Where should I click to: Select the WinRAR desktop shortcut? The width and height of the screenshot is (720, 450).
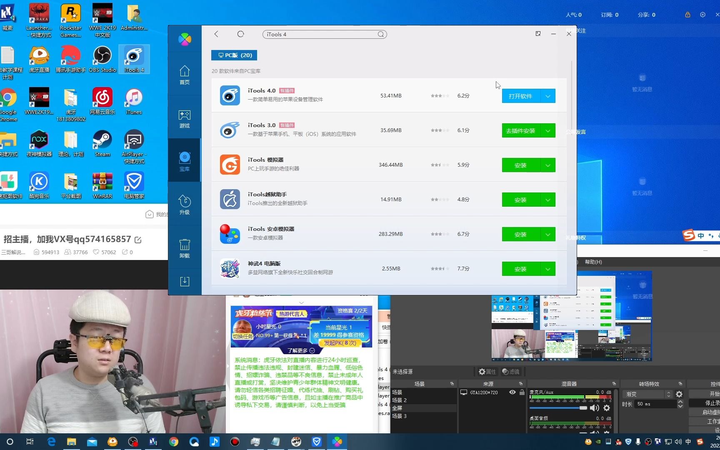[x=102, y=186]
